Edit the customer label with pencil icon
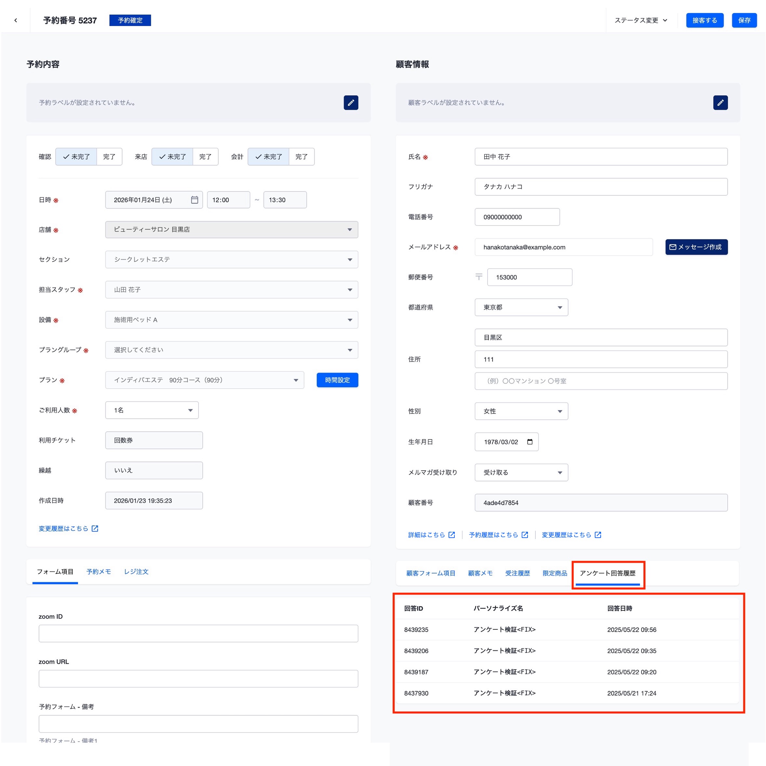The height and width of the screenshot is (766, 766). (x=720, y=103)
